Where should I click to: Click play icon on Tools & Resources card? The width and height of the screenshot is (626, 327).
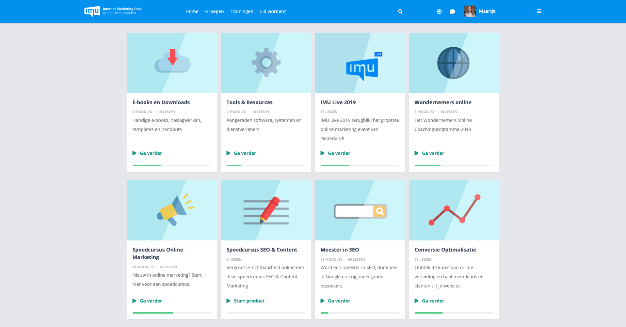[228, 153]
